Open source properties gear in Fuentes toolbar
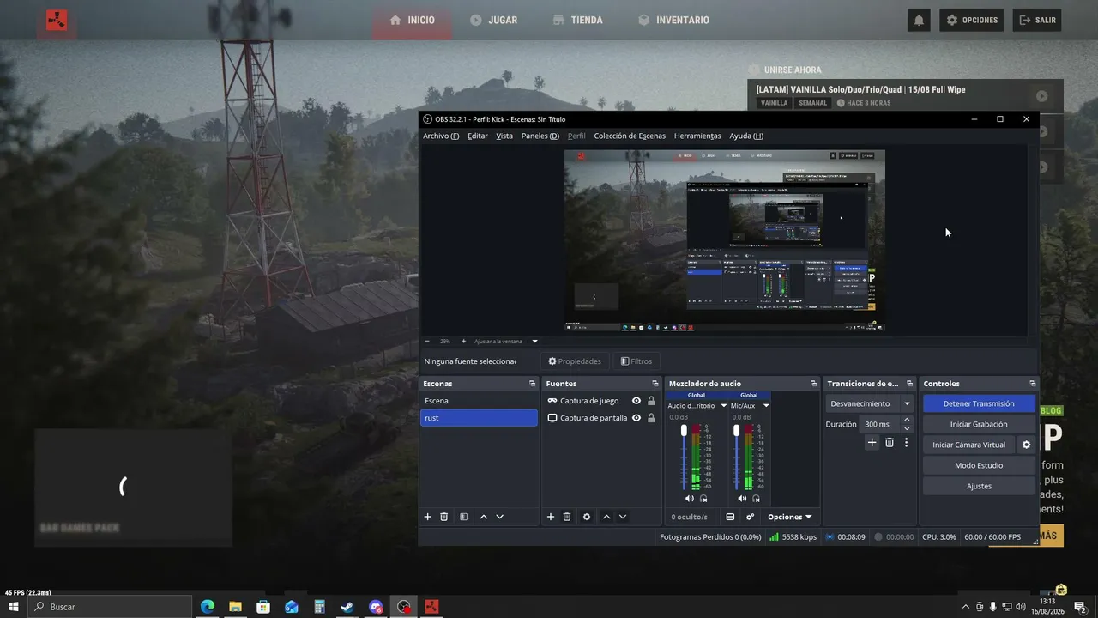The height and width of the screenshot is (618, 1098). pyautogui.click(x=587, y=517)
